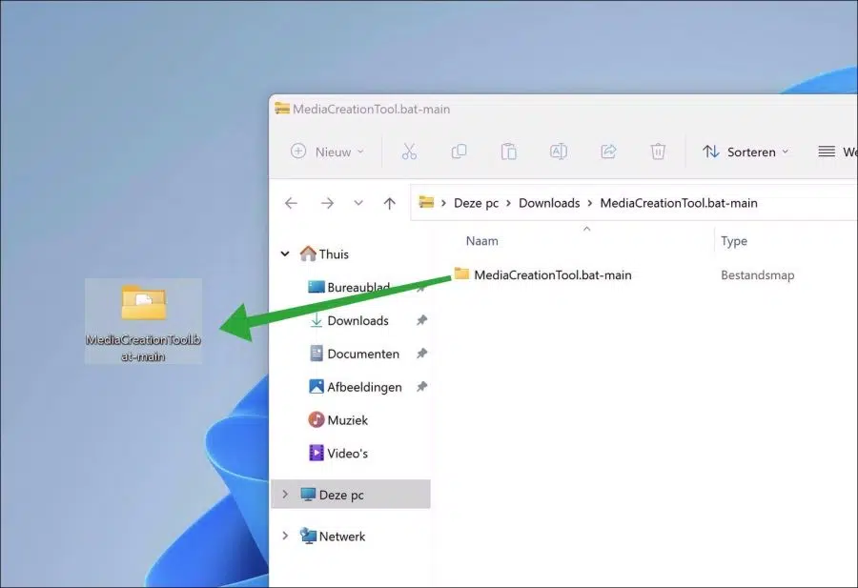The image size is (858, 588).
Task: Sort by the Type column header
Action: coord(734,241)
